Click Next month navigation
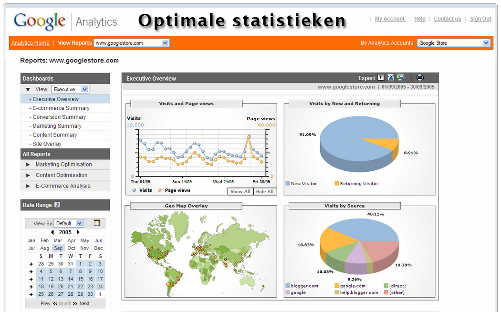The height and width of the screenshot is (312, 501). [84, 303]
